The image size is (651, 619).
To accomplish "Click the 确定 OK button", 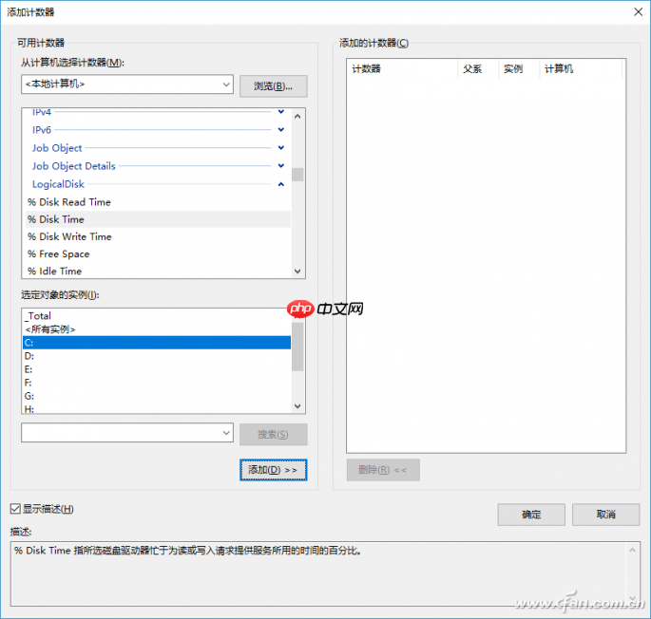I will coord(531,515).
